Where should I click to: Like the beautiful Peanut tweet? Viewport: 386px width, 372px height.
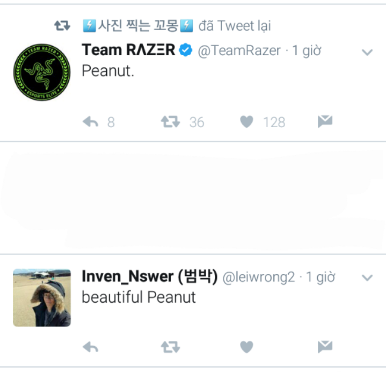pos(246,347)
